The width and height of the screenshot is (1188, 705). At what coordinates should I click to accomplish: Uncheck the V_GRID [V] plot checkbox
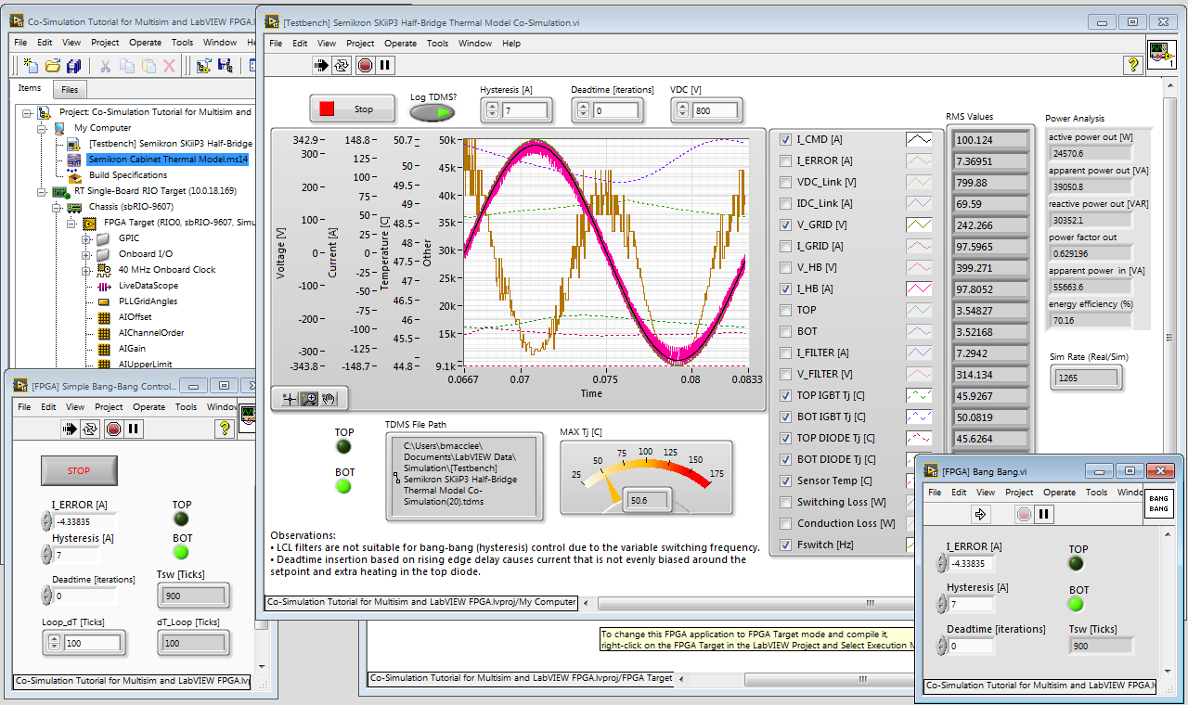[x=786, y=224]
